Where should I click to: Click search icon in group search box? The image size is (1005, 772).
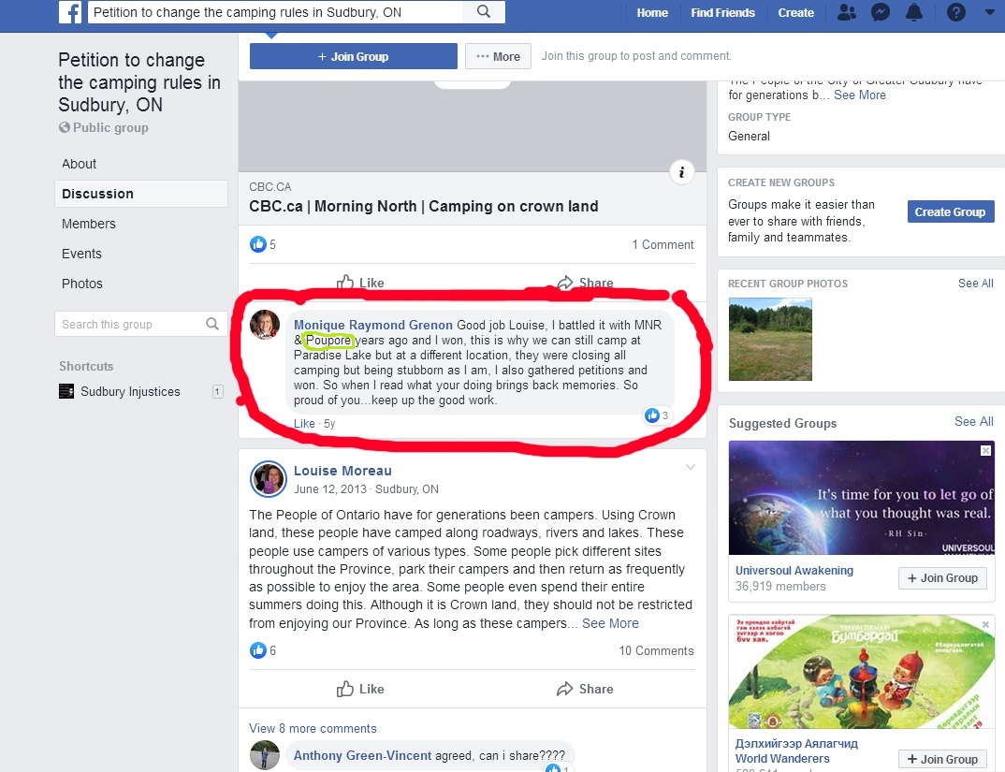[x=212, y=324]
